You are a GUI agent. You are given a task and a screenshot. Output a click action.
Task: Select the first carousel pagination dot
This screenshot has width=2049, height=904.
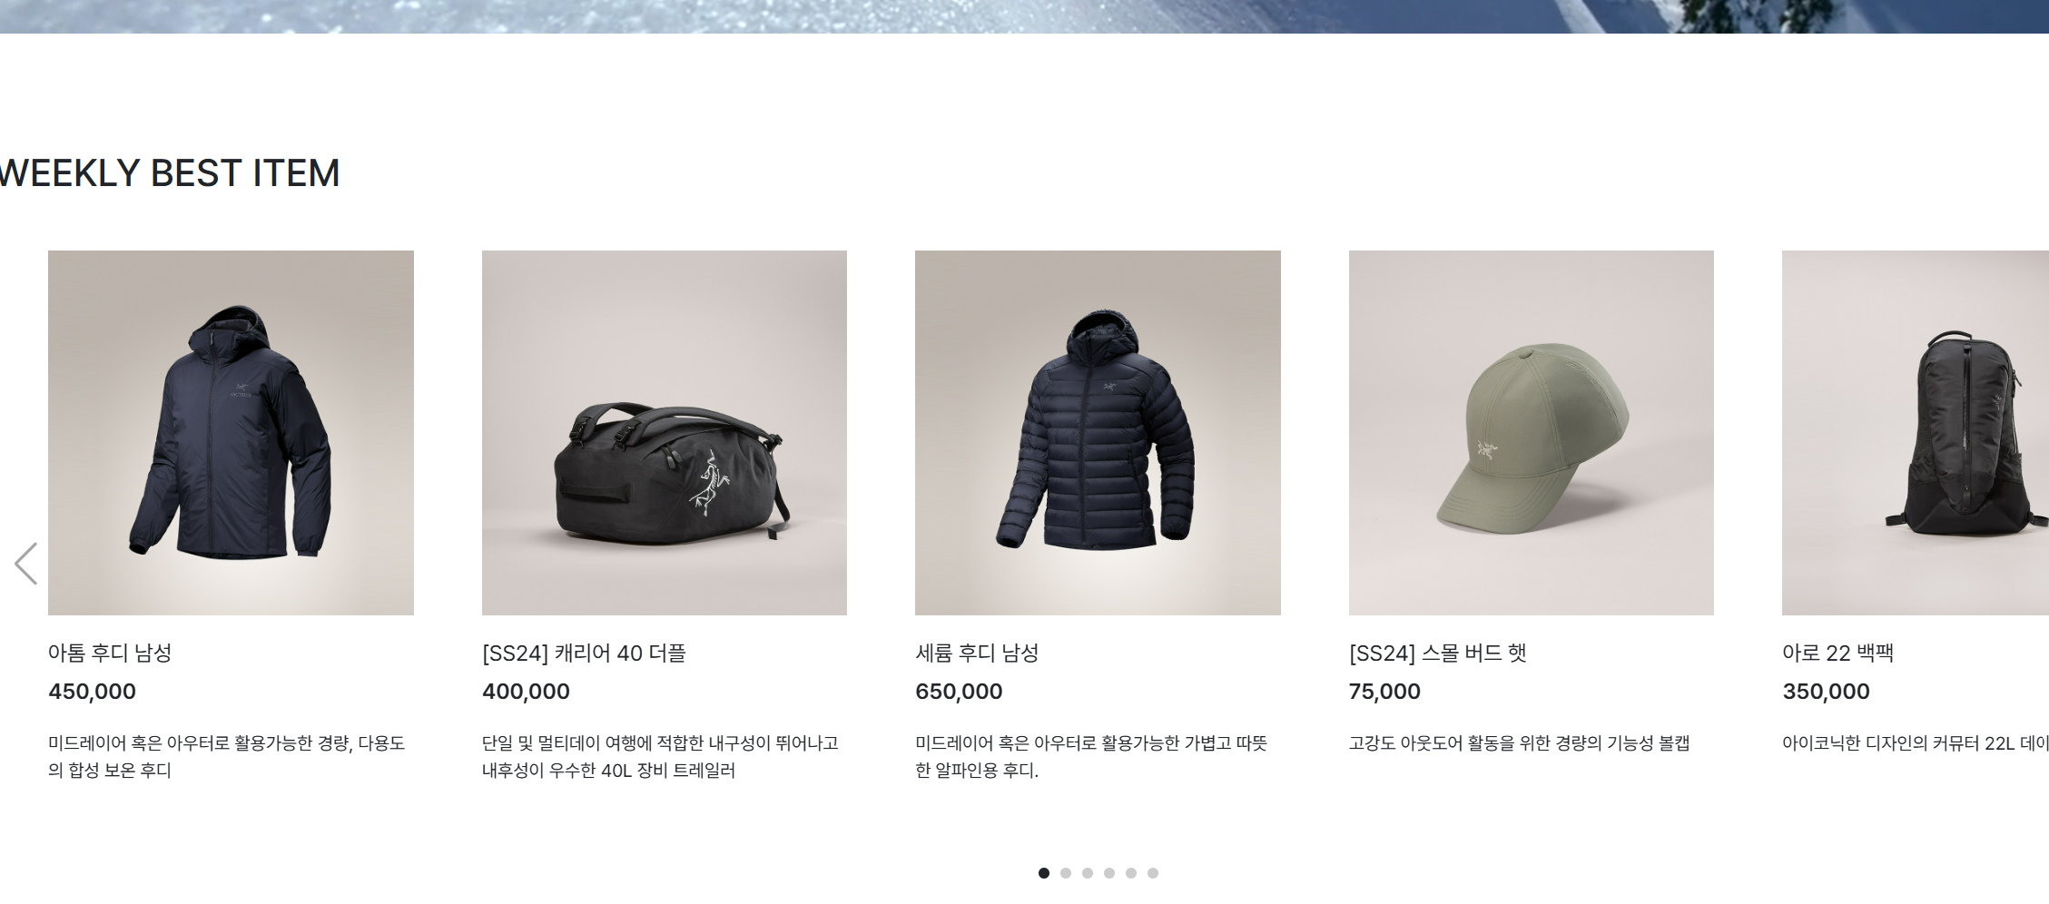point(1044,873)
